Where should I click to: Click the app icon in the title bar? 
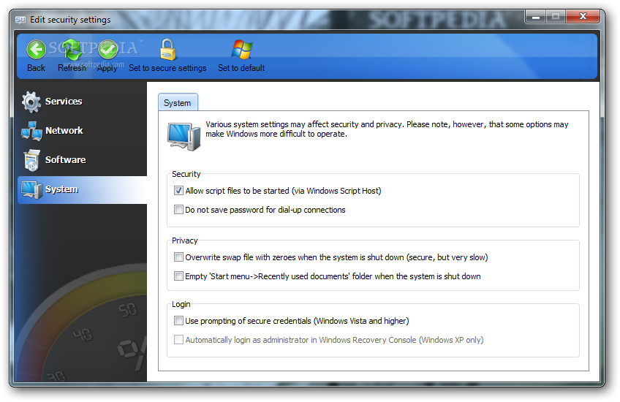click(x=20, y=20)
